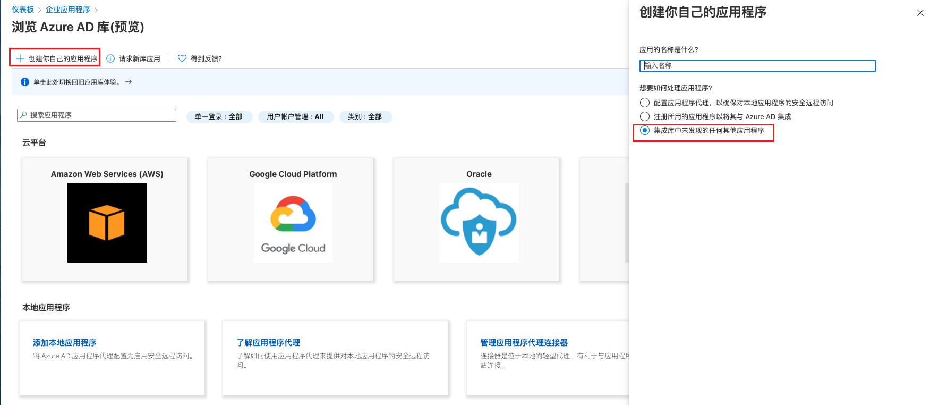Image resolution: width=939 pixels, height=405 pixels.
Task: Select 注册所用的应用程序 Azure AD 集成 radio option
Action: 645,116
